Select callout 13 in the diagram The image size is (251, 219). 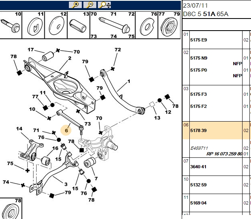pyautogui.click(x=157, y=118)
